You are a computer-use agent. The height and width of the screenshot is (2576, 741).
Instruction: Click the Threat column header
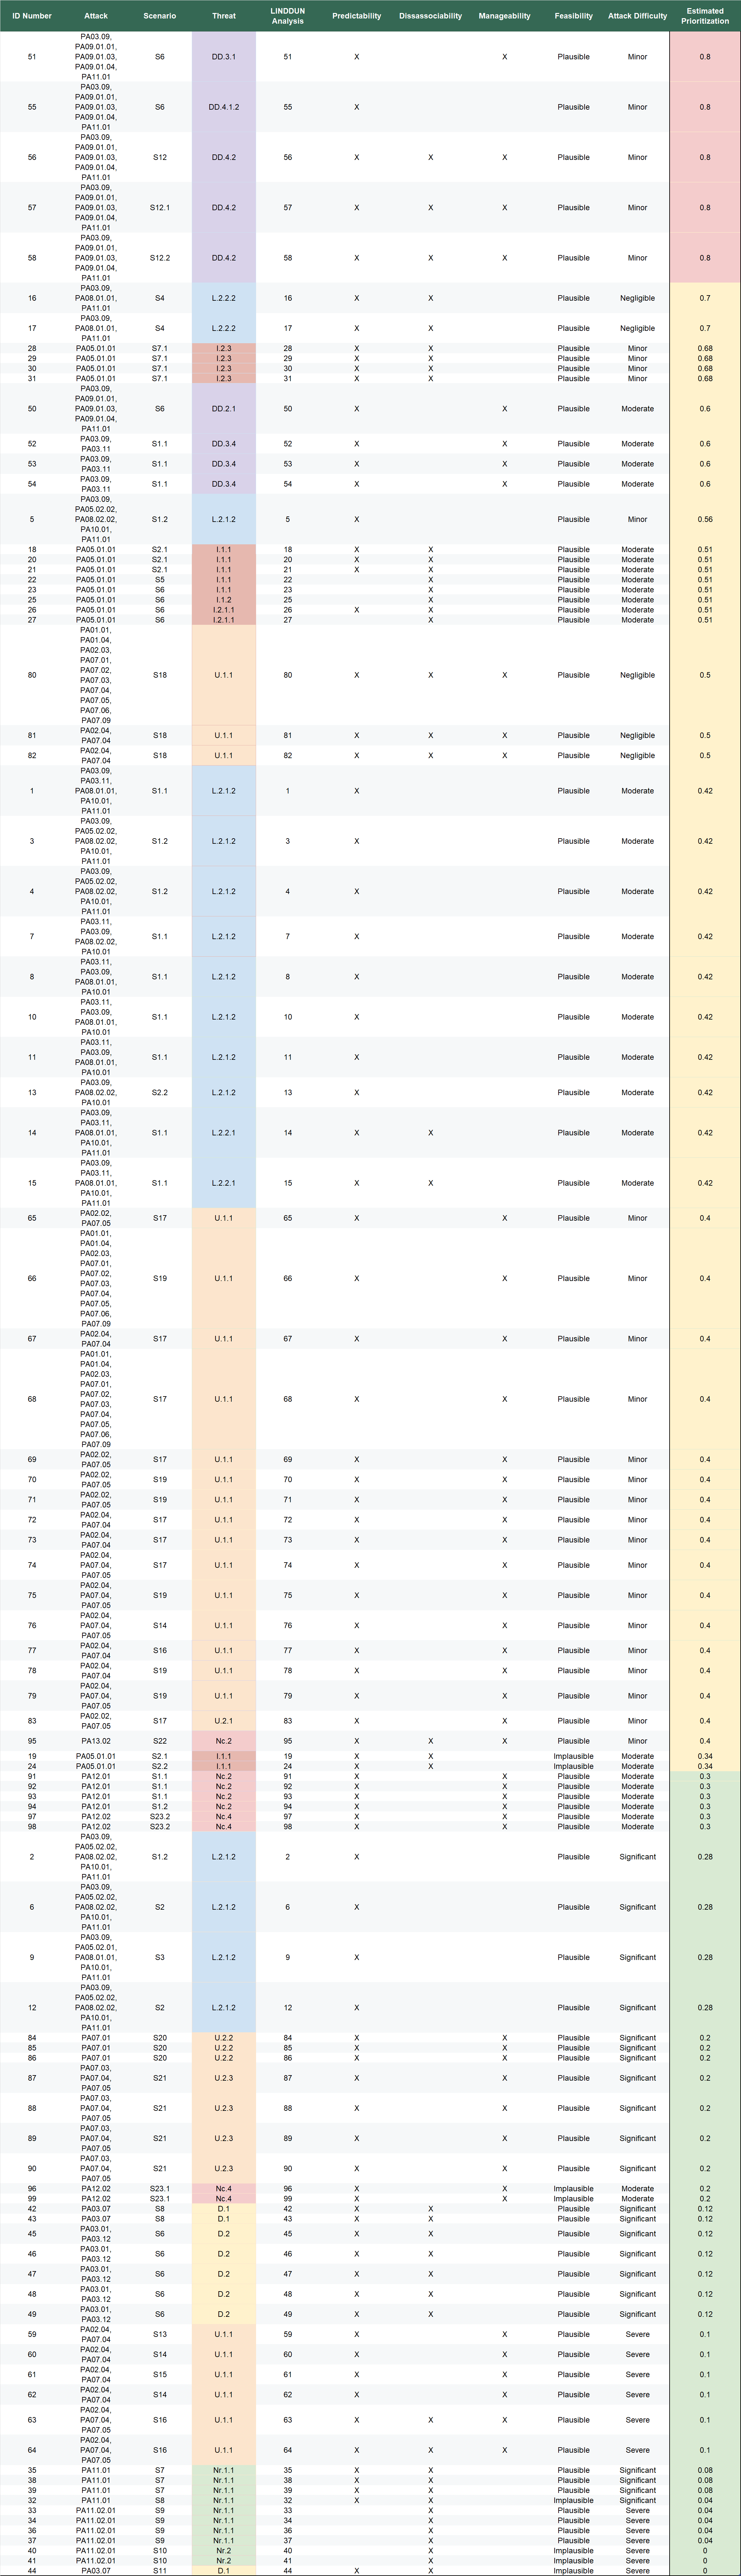pos(224,16)
